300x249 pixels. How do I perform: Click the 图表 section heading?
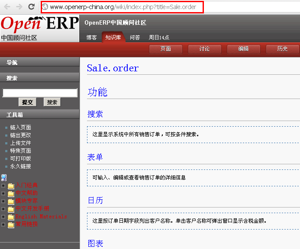95,244
